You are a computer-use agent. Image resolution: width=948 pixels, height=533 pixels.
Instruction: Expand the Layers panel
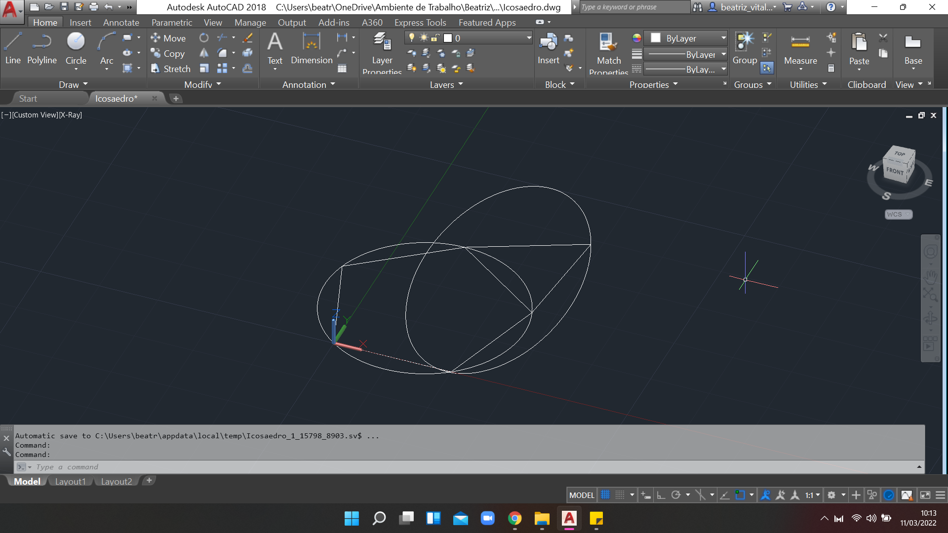[446, 84]
